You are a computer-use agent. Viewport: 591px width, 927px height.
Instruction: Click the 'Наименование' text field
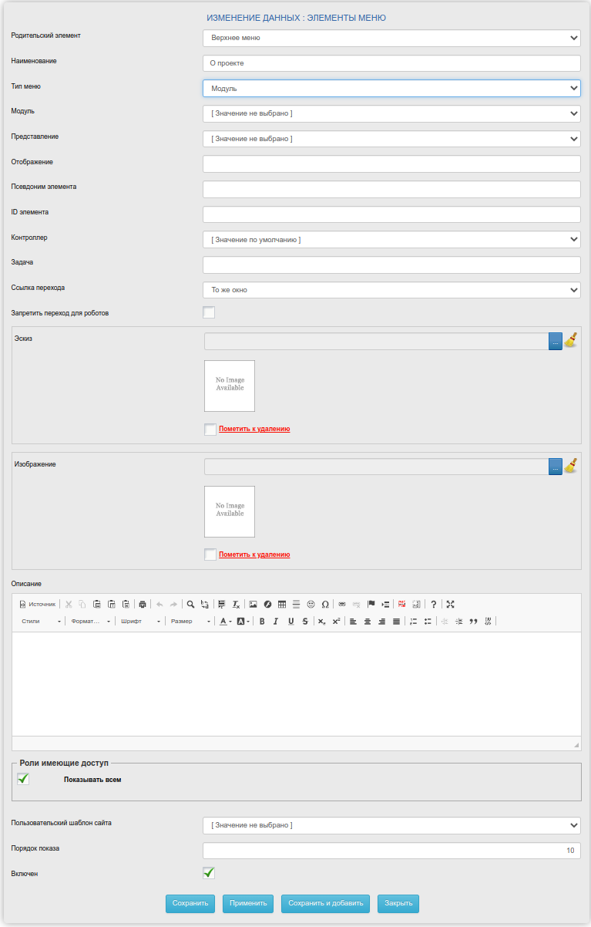(x=391, y=63)
